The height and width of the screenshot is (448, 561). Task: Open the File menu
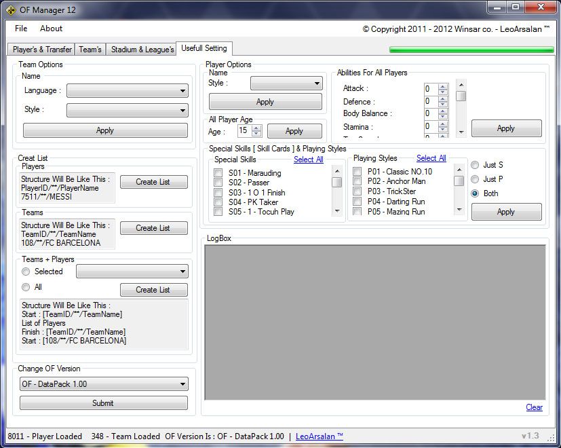pyautogui.click(x=21, y=29)
